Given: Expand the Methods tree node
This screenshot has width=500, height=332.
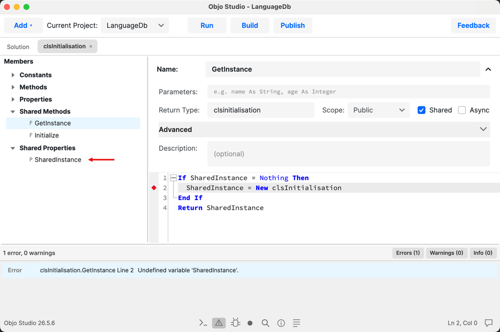Looking at the screenshot, I should pyautogui.click(x=13, y=87).
